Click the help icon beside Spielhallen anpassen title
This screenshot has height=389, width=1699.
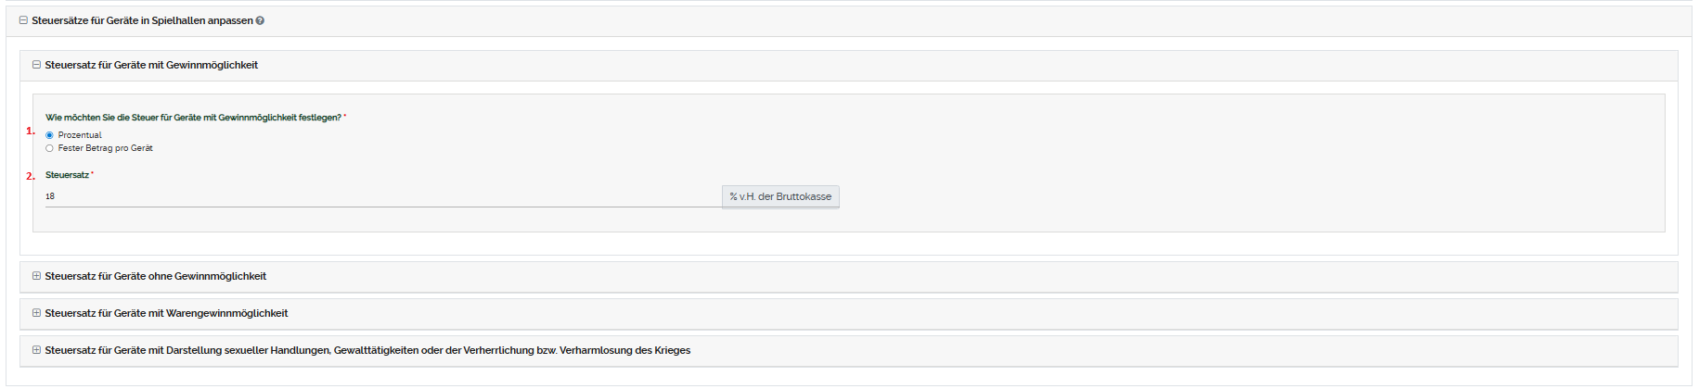pos(260,20)
